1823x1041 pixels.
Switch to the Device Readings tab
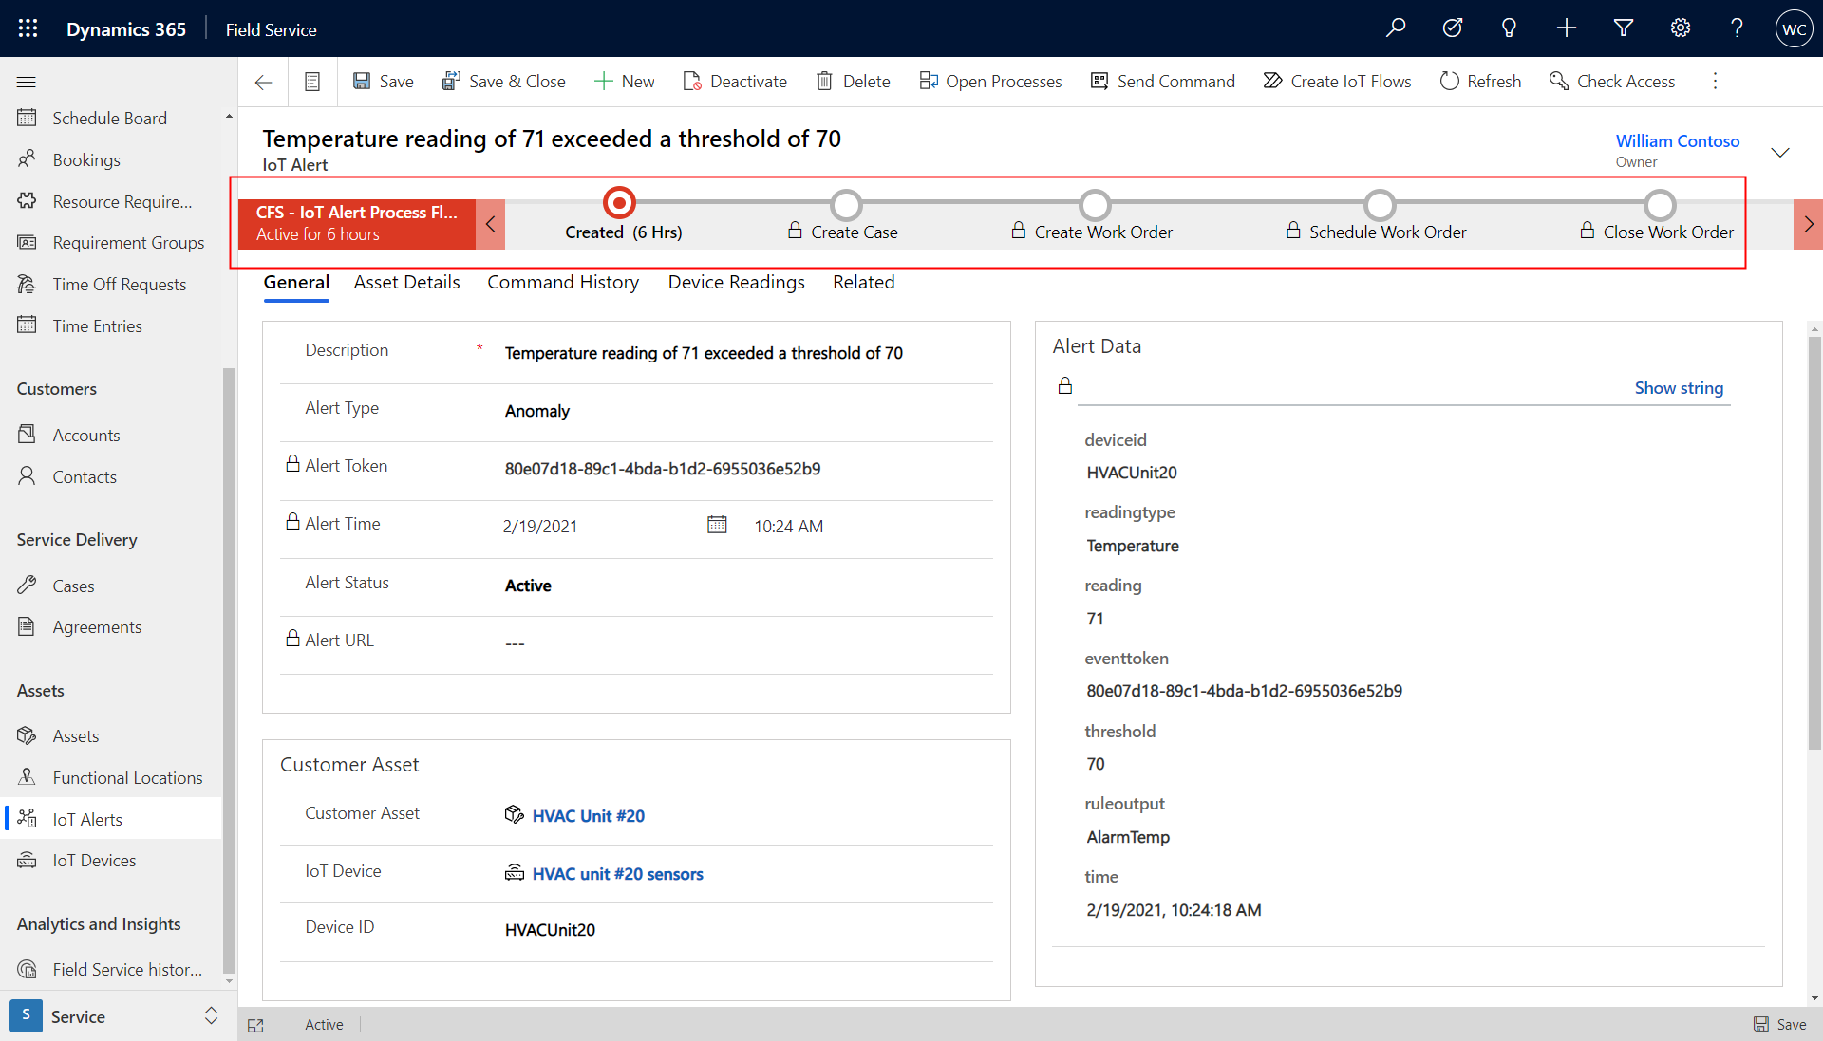coord(738,280)
